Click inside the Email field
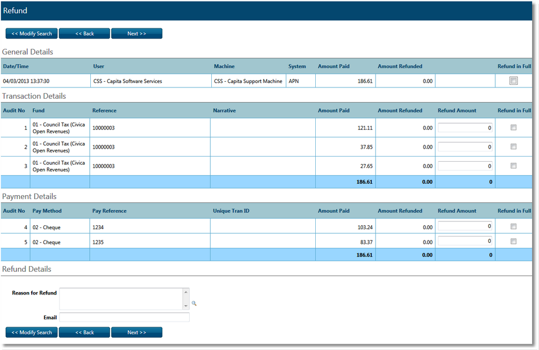 tap(124, 318)
